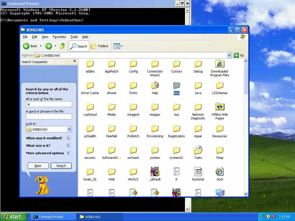Select the Config folder icon
The width and height of the screenshot is (295, 221).
click(133, 64)
